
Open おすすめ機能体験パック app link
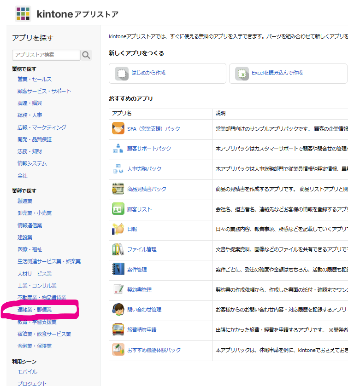pyautogui.click(x=154, y=350)
